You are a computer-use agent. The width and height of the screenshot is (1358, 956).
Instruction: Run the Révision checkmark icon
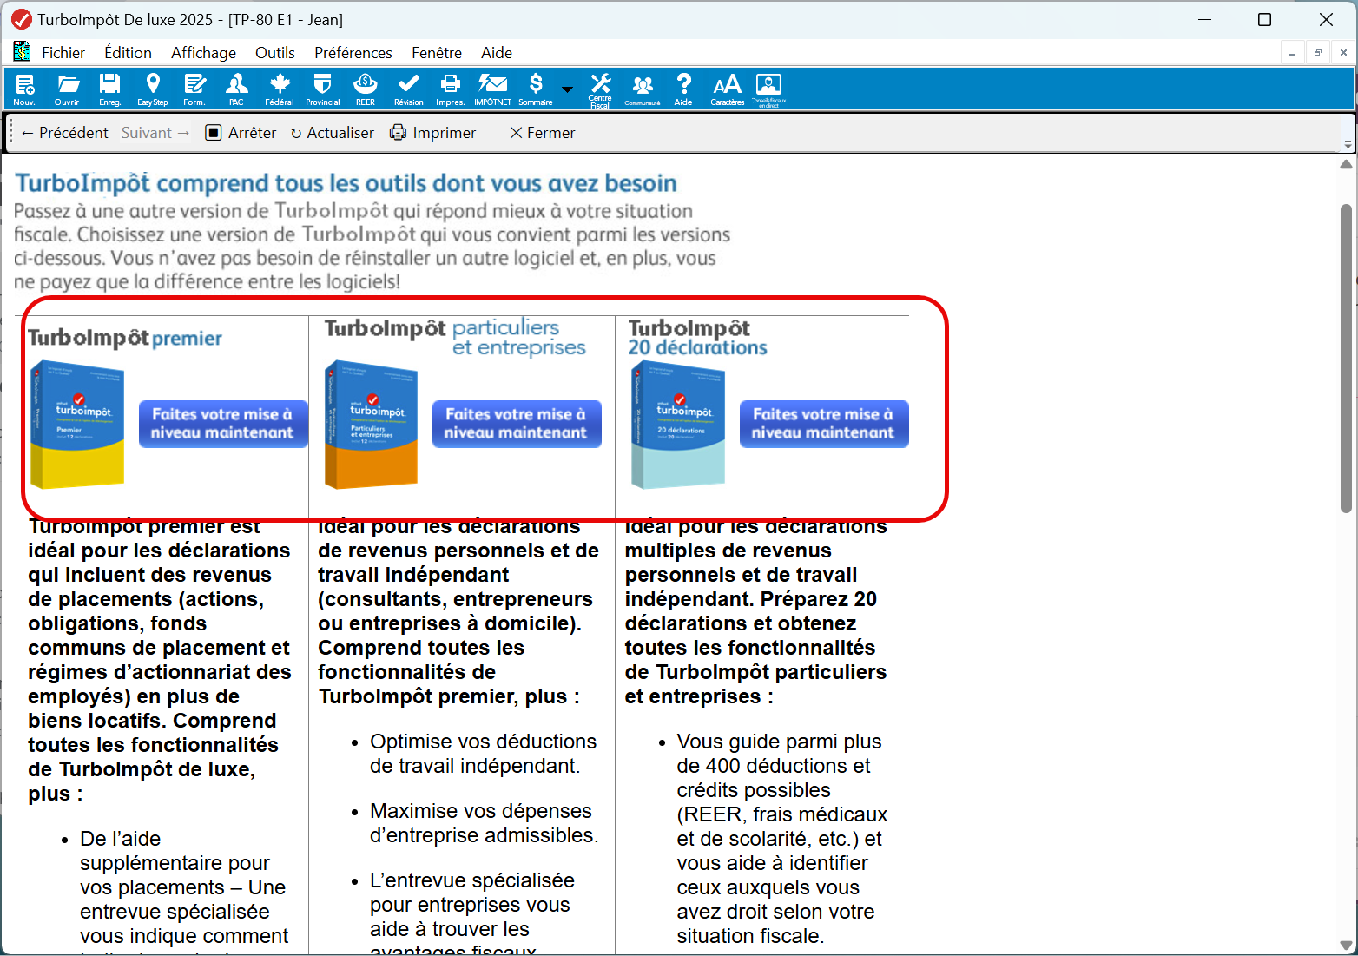(x=408, y=89)
